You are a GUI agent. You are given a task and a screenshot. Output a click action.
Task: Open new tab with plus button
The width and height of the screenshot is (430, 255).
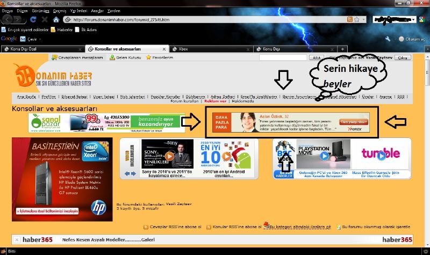343,49
